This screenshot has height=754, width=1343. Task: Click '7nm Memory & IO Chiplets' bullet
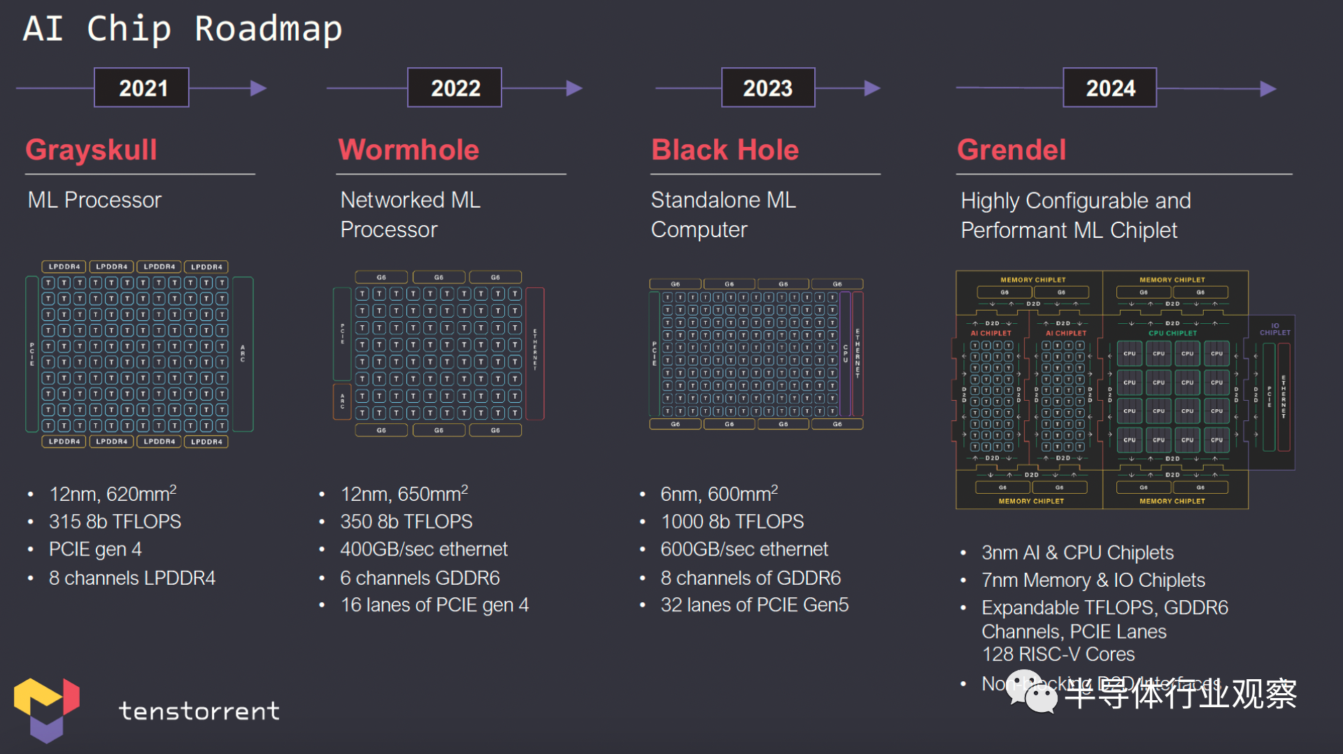click(1093, 580)
